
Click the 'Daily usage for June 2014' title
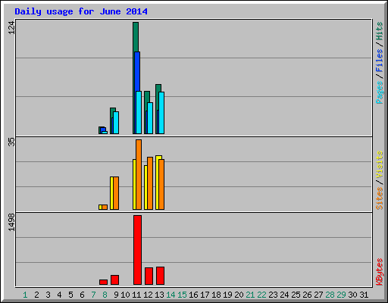click(x=81, y=11)
